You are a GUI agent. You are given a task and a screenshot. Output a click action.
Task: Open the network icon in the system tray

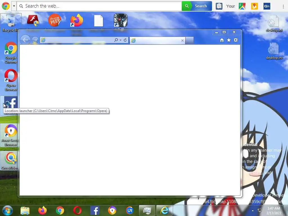(x=260, y=211)
